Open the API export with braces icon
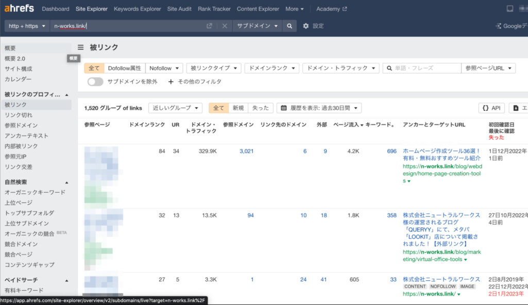This screenshot has width=528, height=305. click(x=490, y=108)
